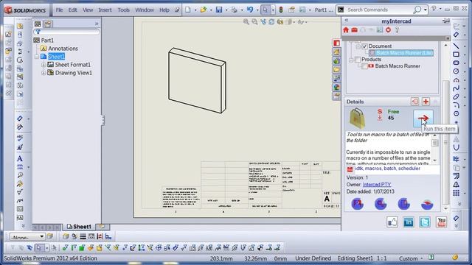Click the red refresh circle icon in myIntercad
Screen dimensions: 472x265
tap(389, 29)
